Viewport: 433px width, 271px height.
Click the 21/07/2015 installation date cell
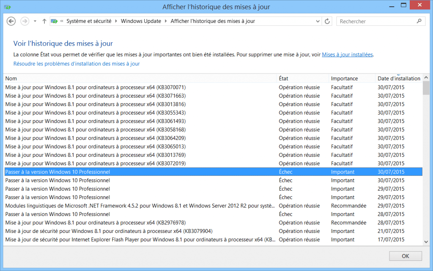tap(391, 231)
